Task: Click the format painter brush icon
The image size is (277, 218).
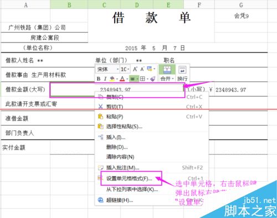Action: tap(153, 79)
